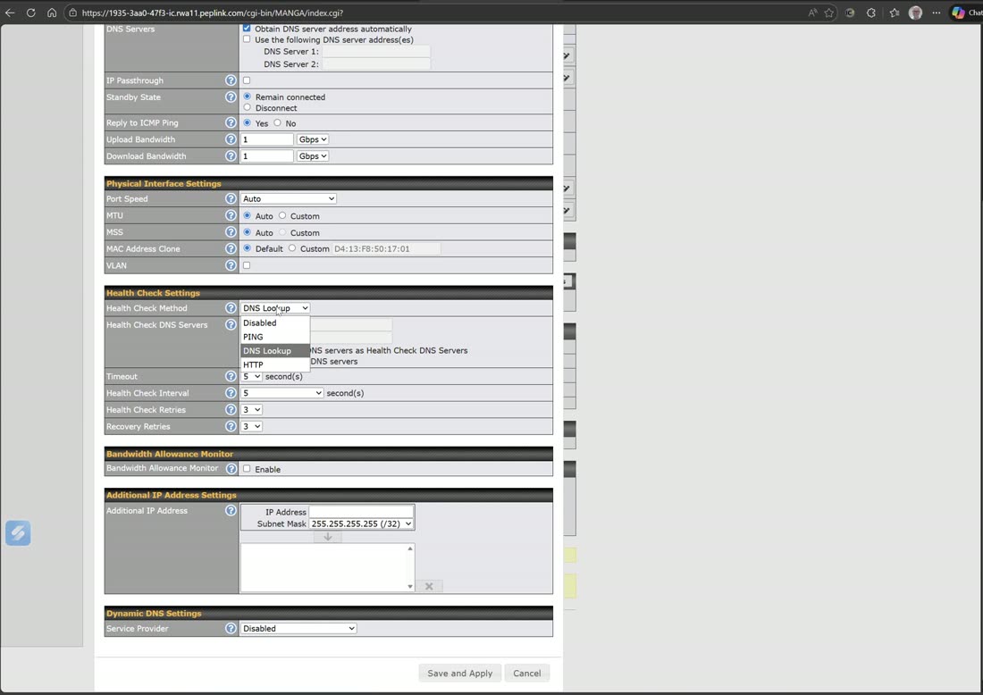Choose HTTP health check option

tap(275, 364)
